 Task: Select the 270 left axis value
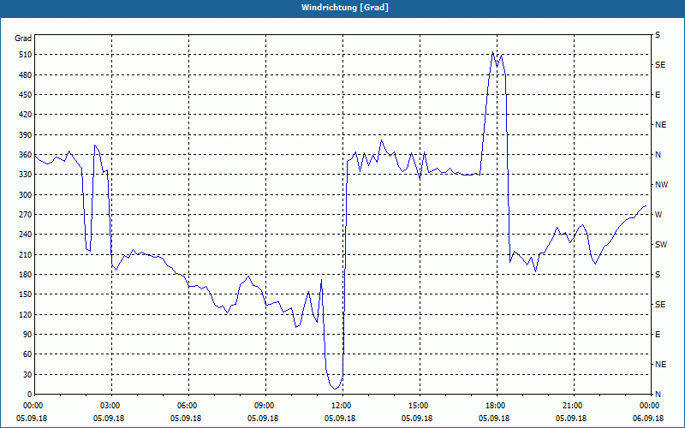pyautogui.click(x=26, y=215)
